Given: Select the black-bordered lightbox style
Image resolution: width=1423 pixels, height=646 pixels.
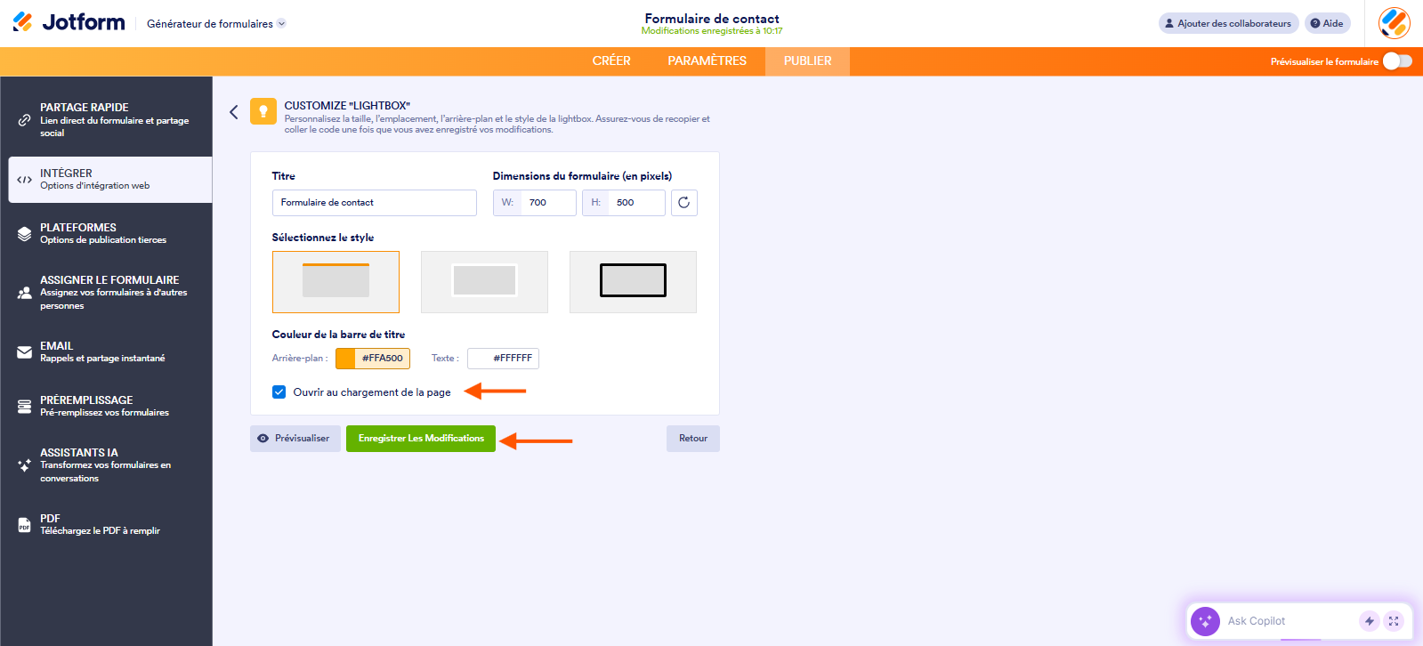Looking at the screenshot, I should click(x=633, y=282).
